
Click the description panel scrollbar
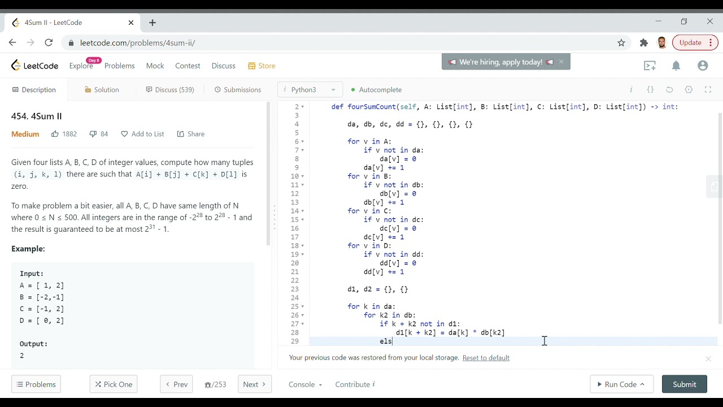(x=268, y=174)
